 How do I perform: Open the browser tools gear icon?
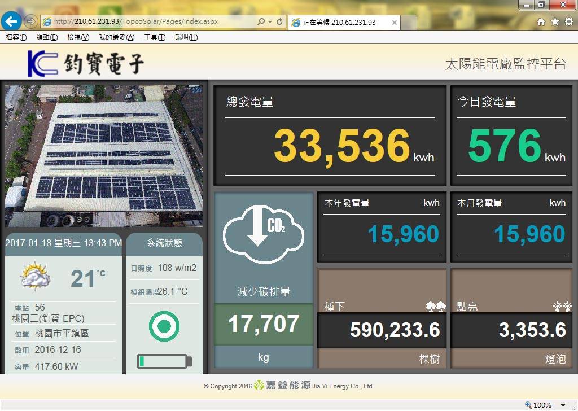pos(568,21)
